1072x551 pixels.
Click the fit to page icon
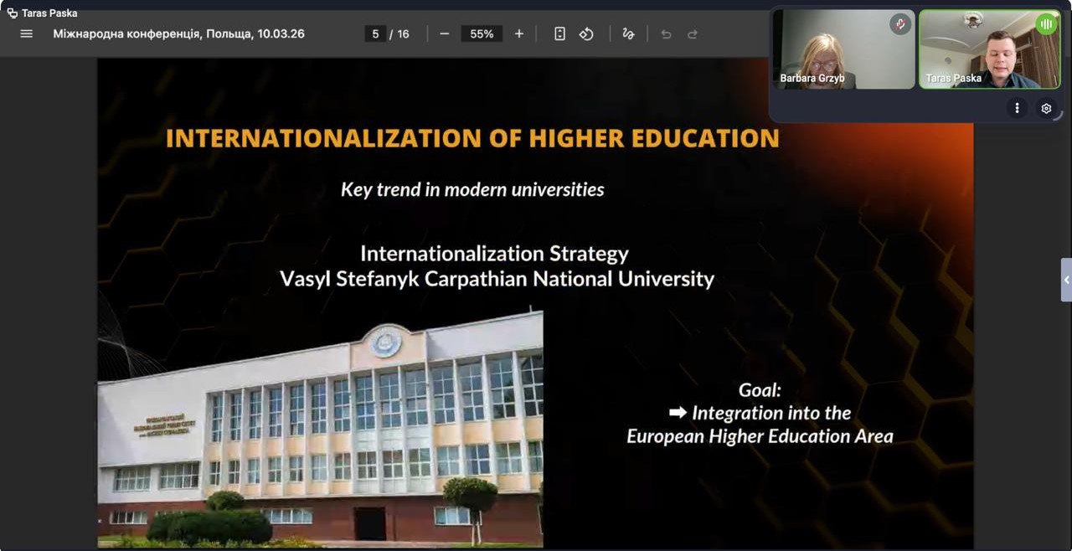coord(560,33)
